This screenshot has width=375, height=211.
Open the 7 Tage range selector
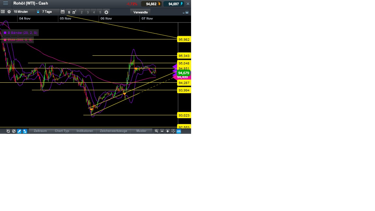(47, 12)
